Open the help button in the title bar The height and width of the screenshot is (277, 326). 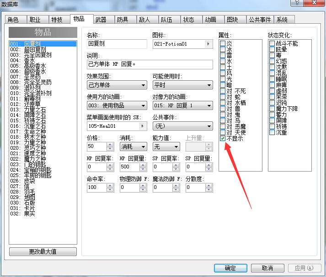coord(297,3)
